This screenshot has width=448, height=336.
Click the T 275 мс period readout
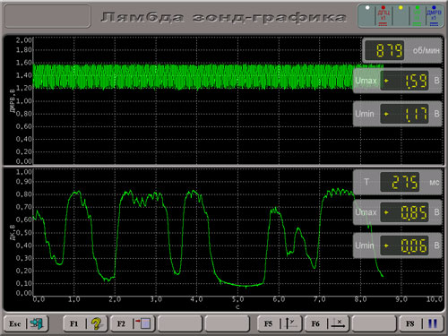pos(398,182)
